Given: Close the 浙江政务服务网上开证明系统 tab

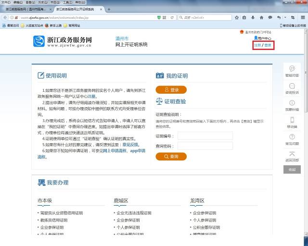Looking at the screenshot, I should (101, 9).
